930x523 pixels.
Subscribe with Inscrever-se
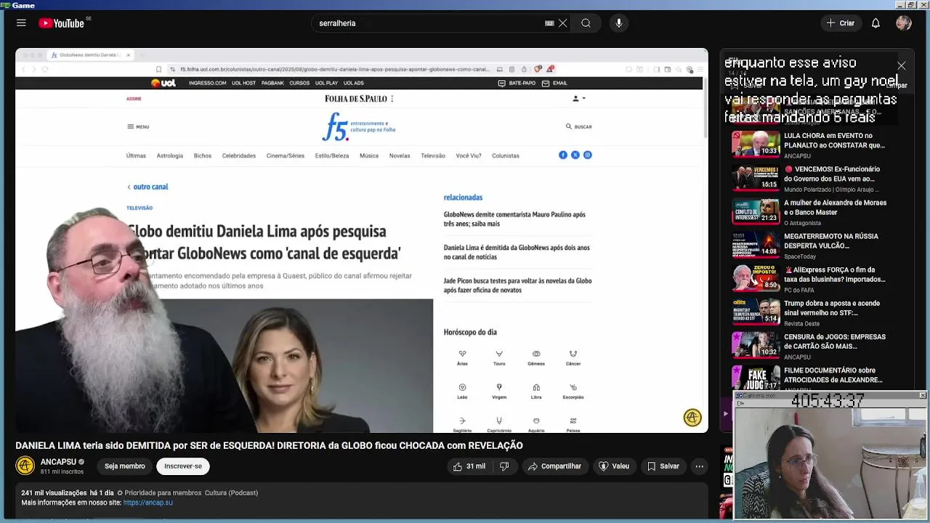tap(183, 466)
